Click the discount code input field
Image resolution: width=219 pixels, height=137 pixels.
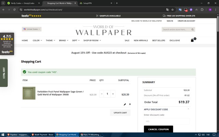(x=167, y=121)
